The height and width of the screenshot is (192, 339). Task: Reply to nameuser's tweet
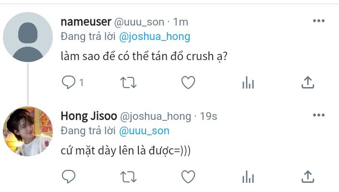click(x=69, y=82)
